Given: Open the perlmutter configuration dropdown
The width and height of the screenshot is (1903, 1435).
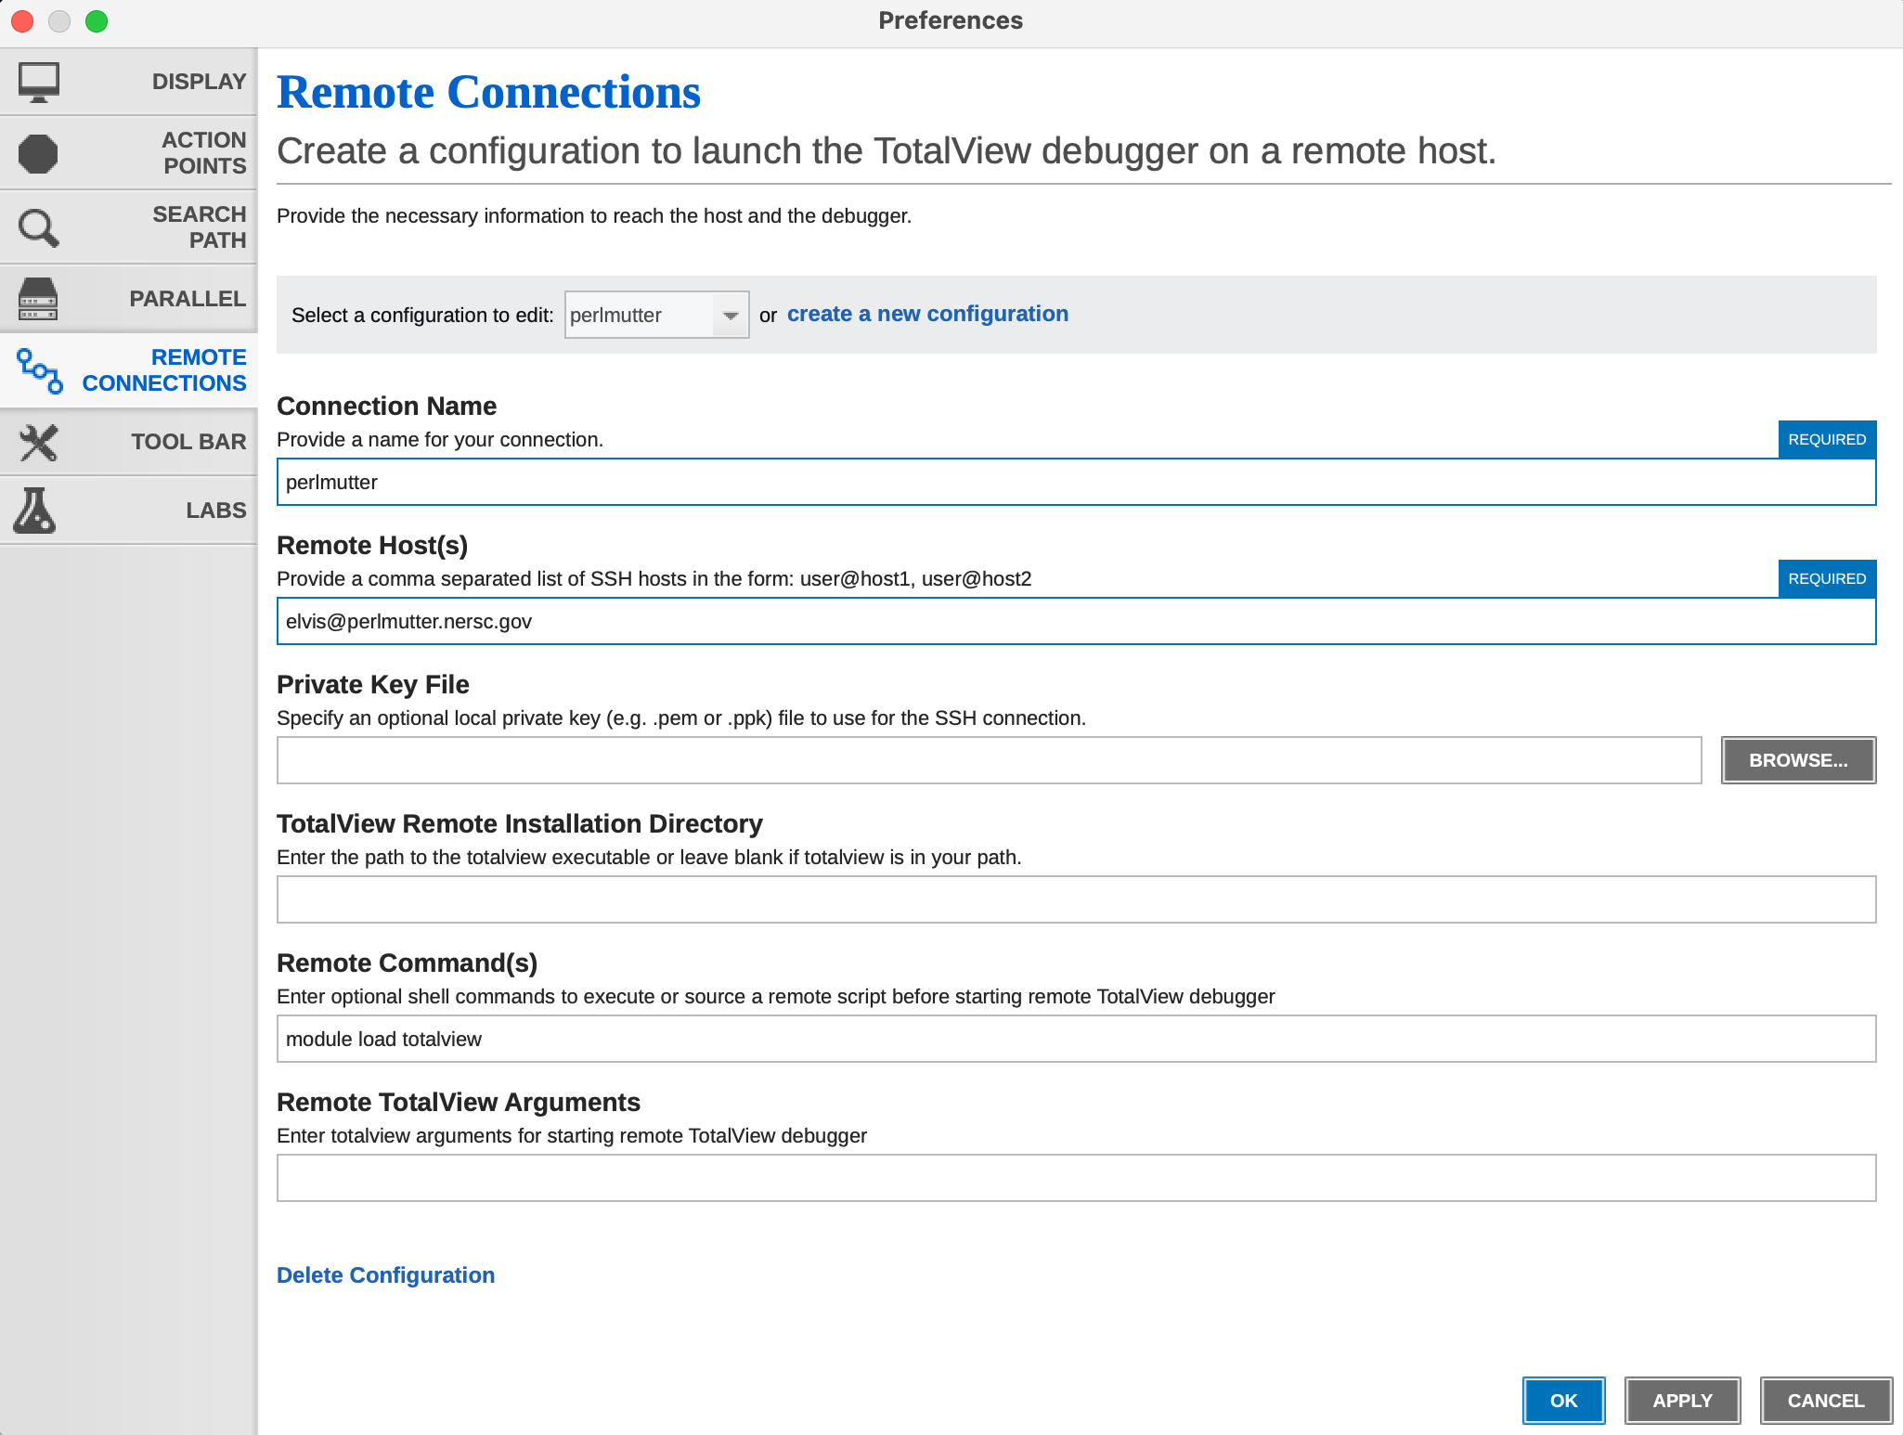Looking at the screenshot, I should point(639,315).
